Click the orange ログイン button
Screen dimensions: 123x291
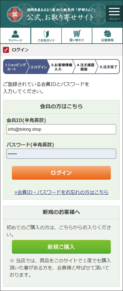coord(61,173)
